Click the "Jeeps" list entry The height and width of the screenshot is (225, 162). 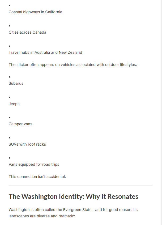[x=14, y=104]
